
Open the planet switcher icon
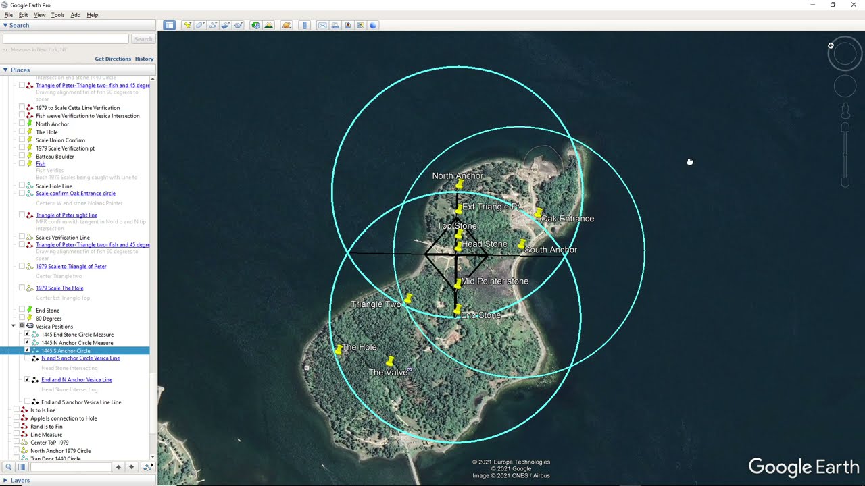tap(287, 25)
